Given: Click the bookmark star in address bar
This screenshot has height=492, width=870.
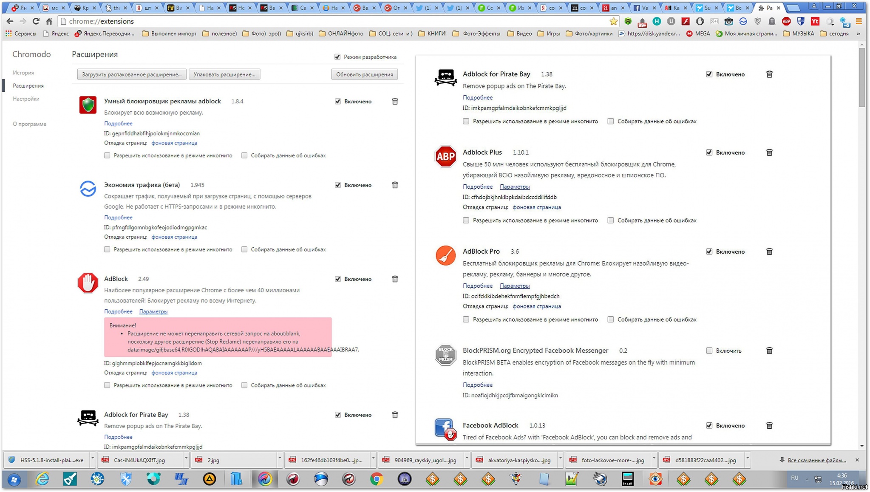Looking at the screenshot, I should [613, 21].
